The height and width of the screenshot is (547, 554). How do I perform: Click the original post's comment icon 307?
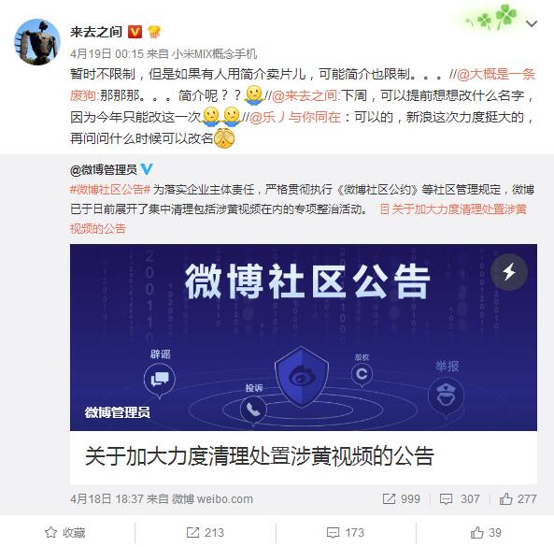[x=460, y=499]
